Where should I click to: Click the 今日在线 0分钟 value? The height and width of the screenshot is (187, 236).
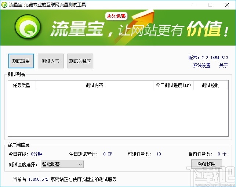pyautogui.click(x=36, y=154)
